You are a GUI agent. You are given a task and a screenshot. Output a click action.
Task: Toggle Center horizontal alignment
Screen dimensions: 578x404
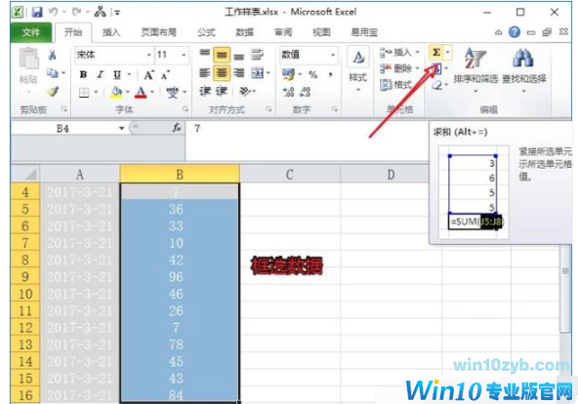point(222,73)
